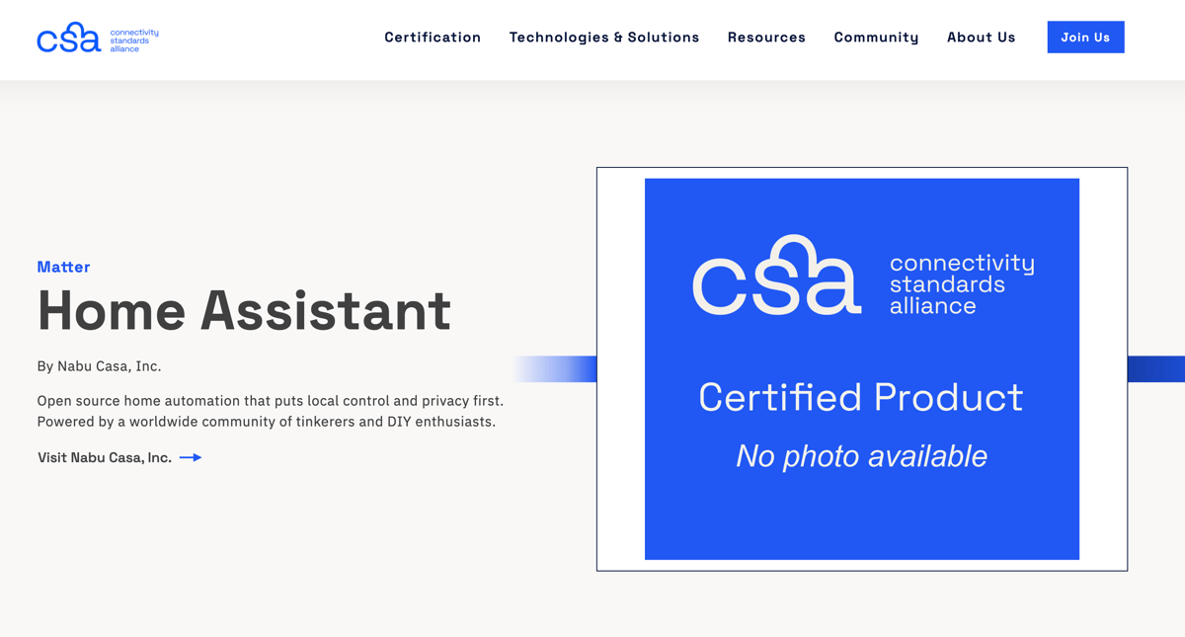Click the Join Us button
The height and width of the screenshot is (637, 1185).
(x=1085, y=37)
